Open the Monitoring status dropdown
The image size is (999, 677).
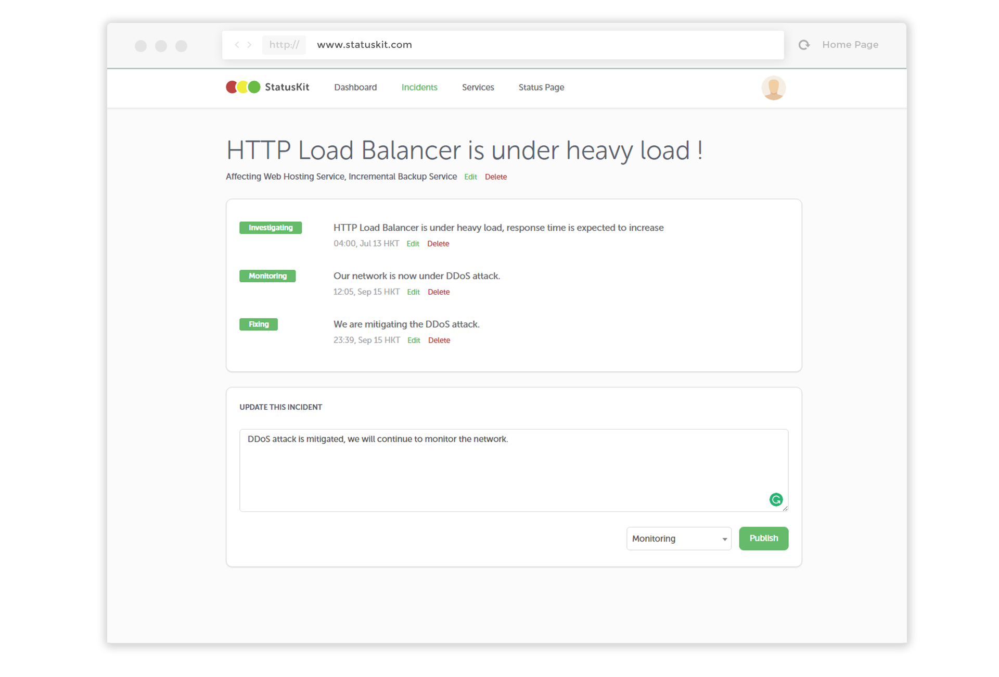[678, 538]
